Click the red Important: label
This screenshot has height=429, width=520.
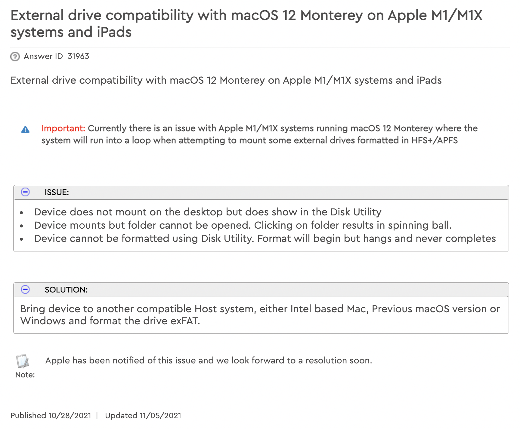click(63, 128)
